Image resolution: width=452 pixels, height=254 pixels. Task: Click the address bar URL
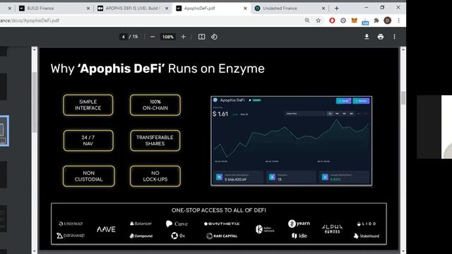pyautogui.click(x=30, y=20)
